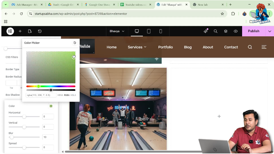This screenshot has width=274, height=154.
Task: Click the Publish button
Action: click(253, 31)
